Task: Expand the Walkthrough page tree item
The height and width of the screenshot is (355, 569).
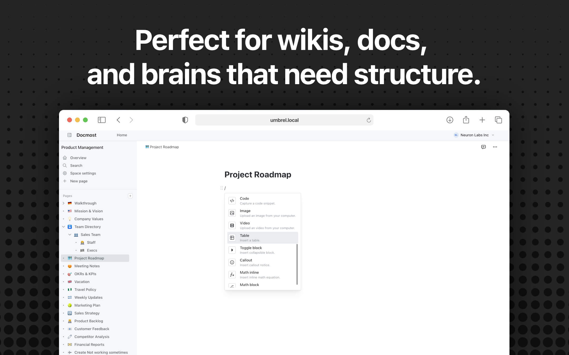Action: click(x=63, y=203)
